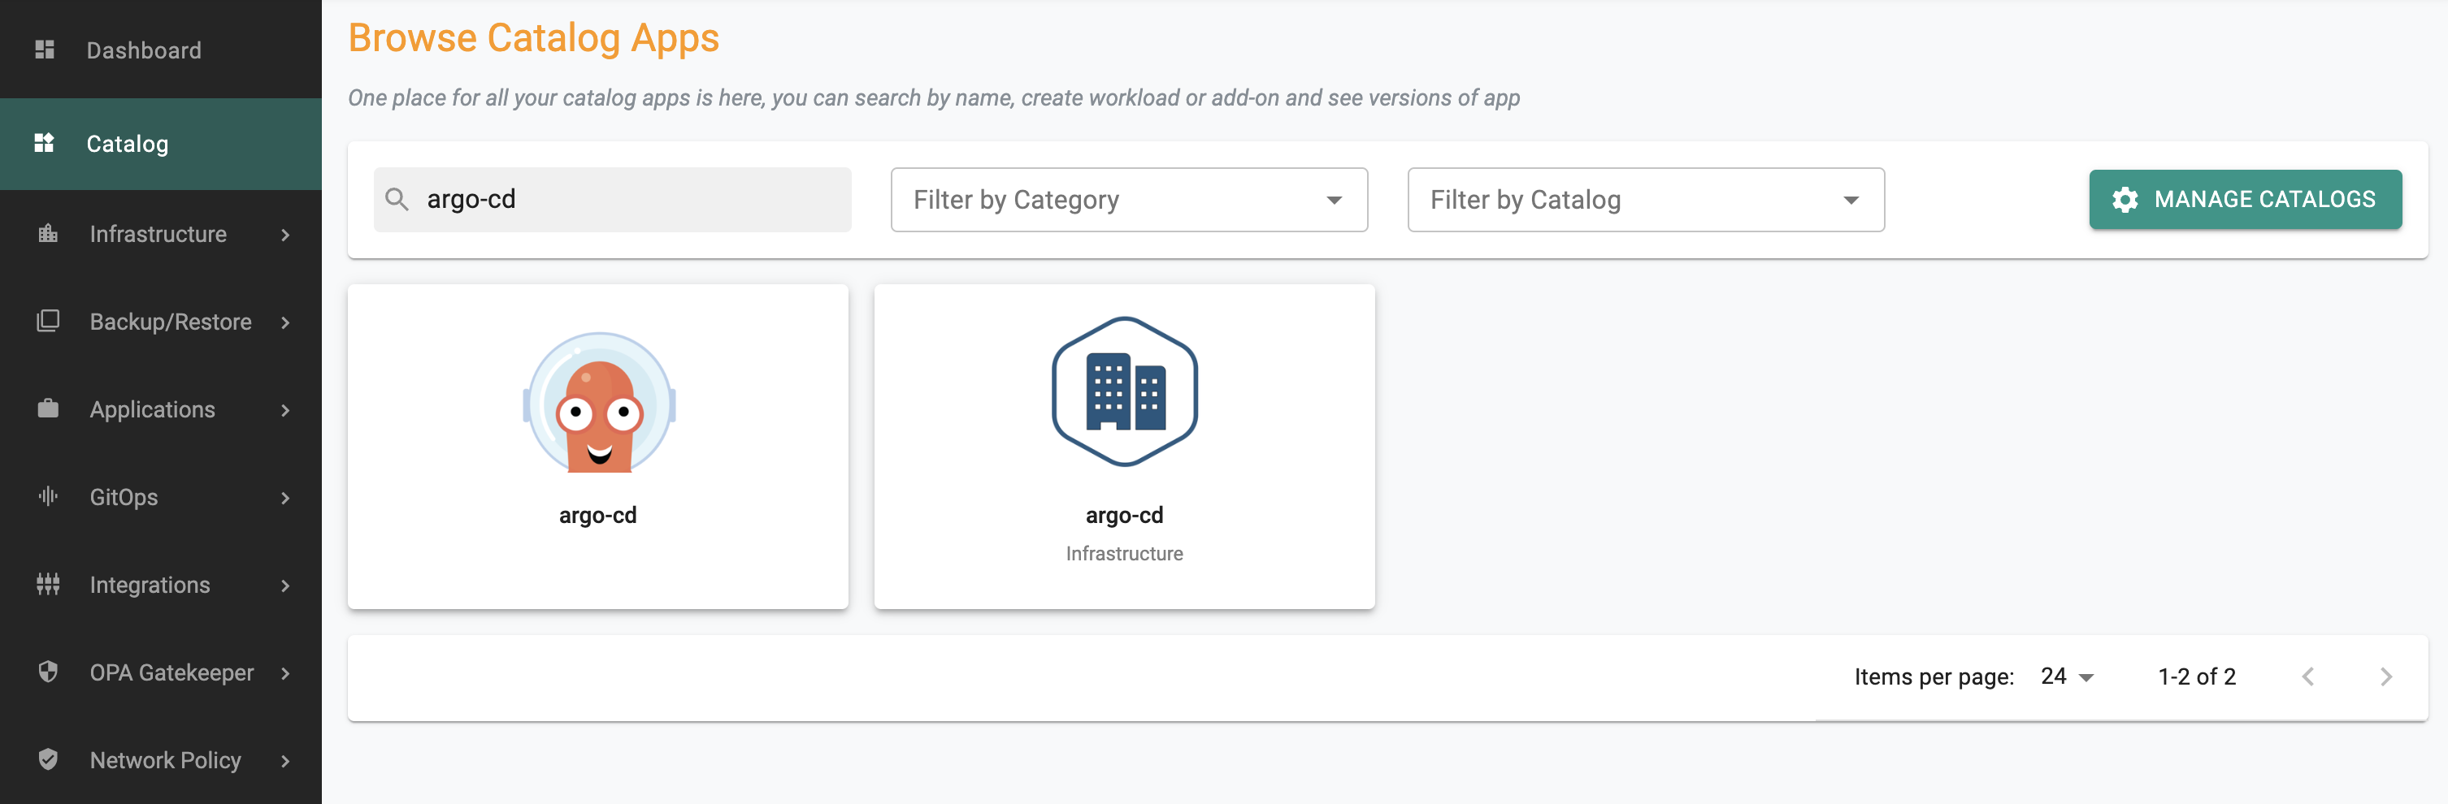This screenshot has width=2448, height=804.
Task: Click the hexagon building logo
Action: tap(1124, 391)
